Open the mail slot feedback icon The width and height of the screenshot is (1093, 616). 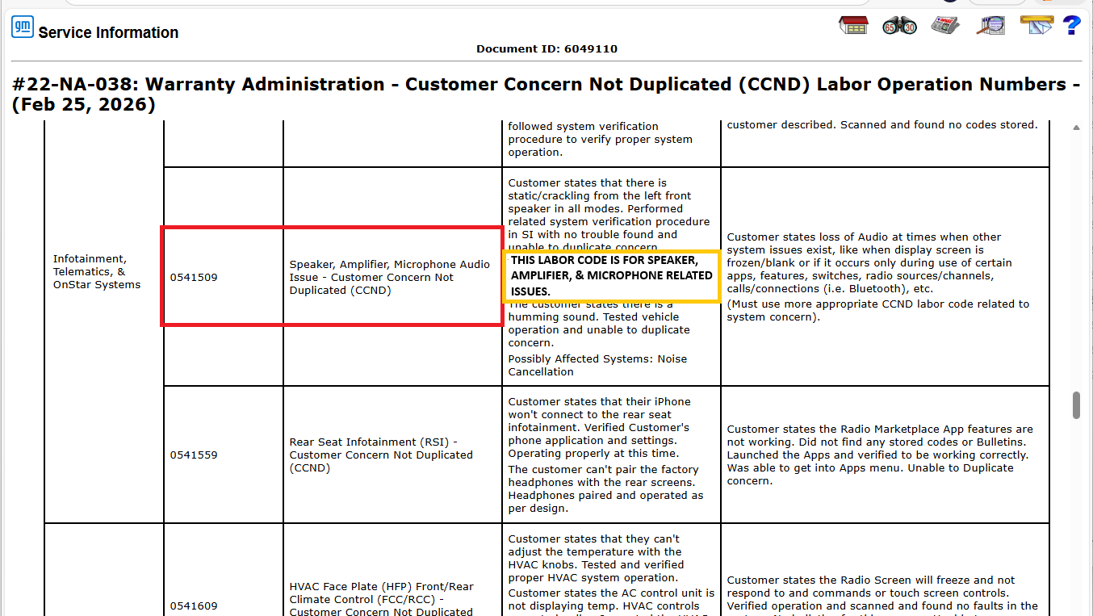pyautogui.click(x=1036, y=25)
